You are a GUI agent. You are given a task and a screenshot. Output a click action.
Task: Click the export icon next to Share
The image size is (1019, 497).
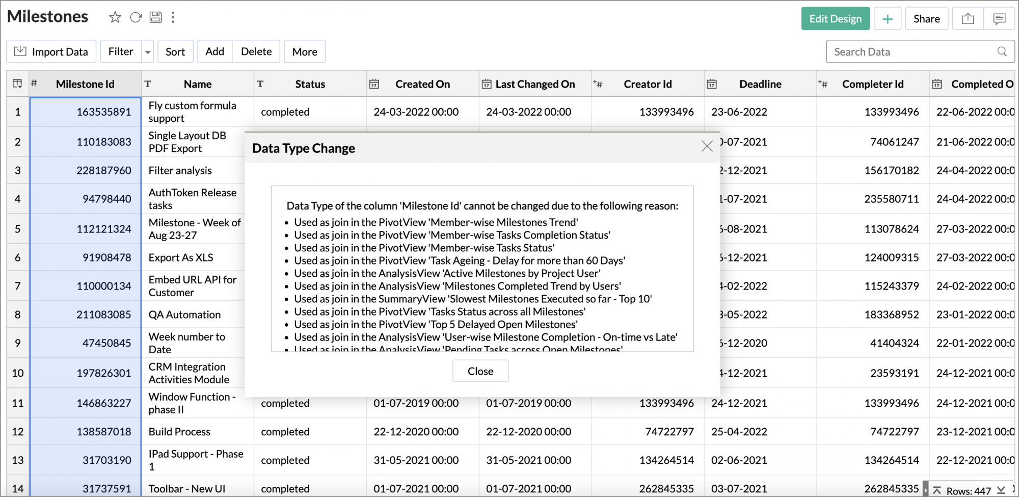[968, 19]
